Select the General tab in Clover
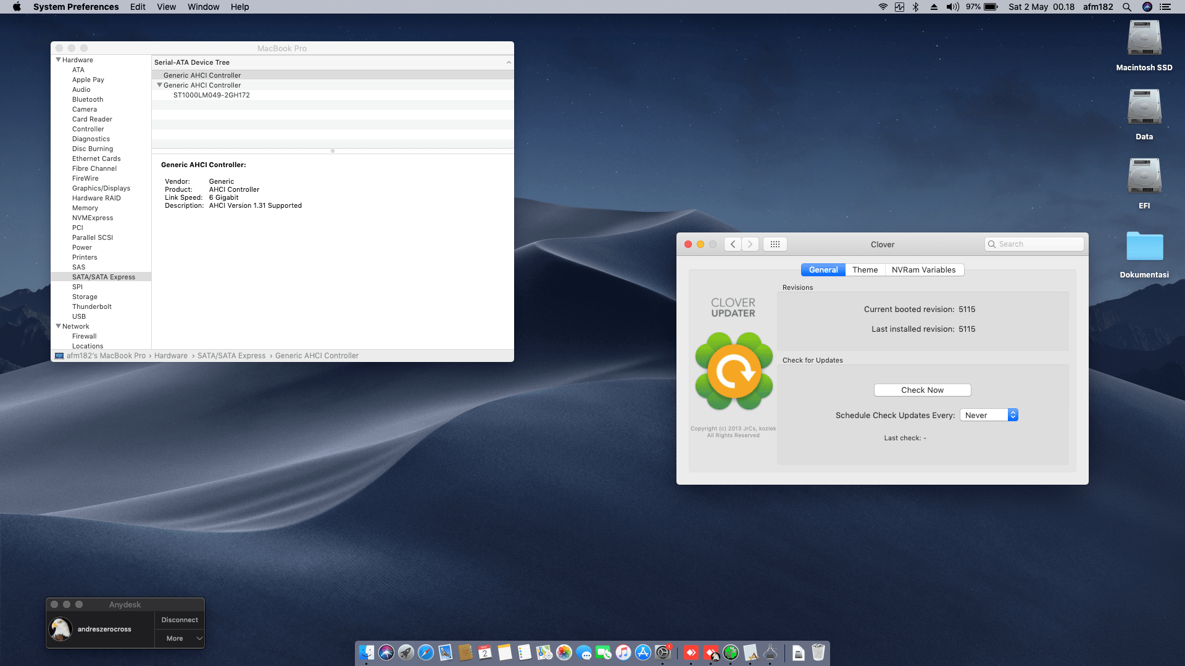Image resolution: width=1185 pixels, height=666 pixels. 823,269
